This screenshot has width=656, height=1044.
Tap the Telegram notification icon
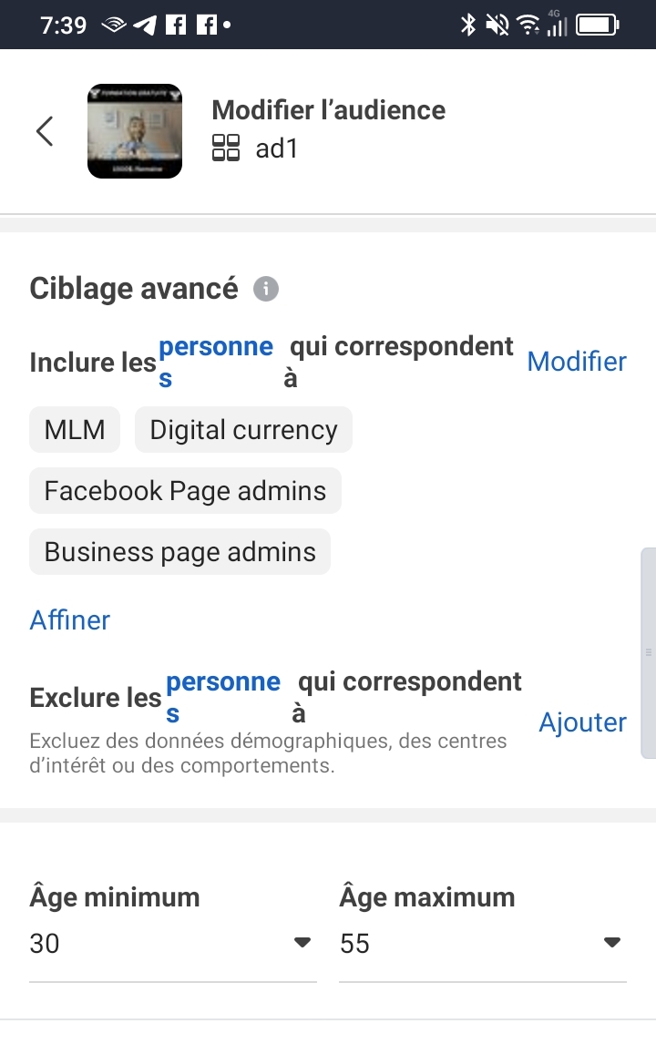(x=145, y=26)
